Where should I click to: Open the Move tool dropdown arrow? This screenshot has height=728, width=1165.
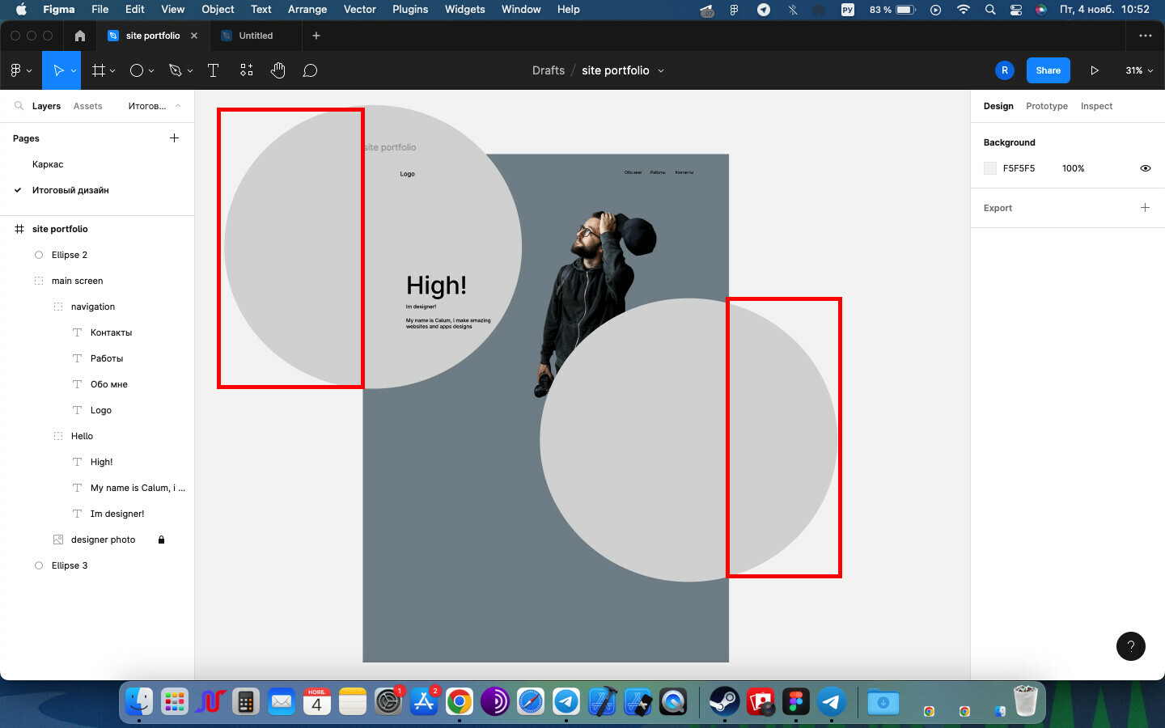tap(74, 70)
